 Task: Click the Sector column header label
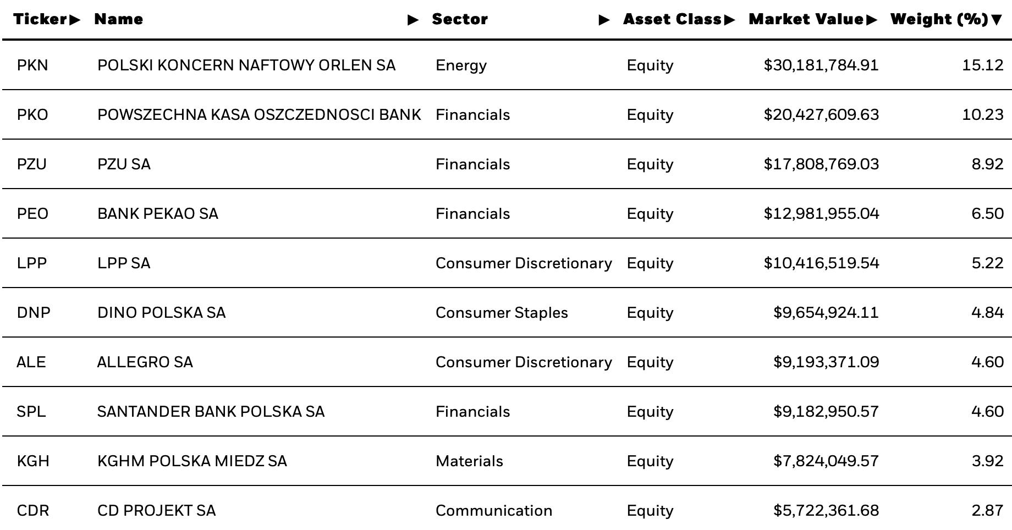pos(460,19)
